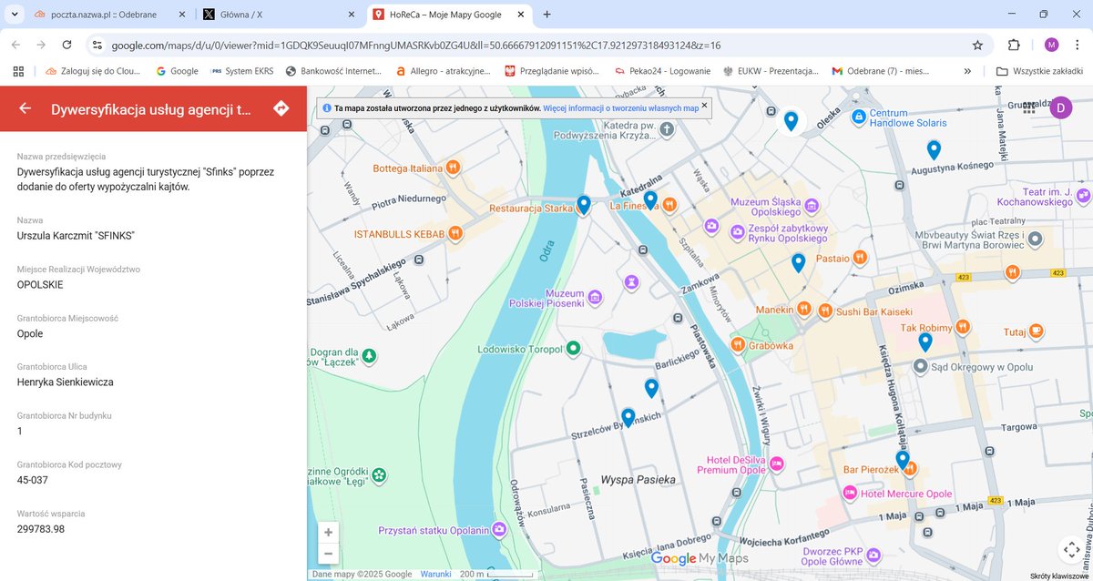The height and width of the screenshot is (581, 1093).
Task: Zoom in with the plus control
Action: point(328,532)
